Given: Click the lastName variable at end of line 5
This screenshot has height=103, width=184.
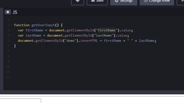Looking at the screenshot, I should click(147, 41).
